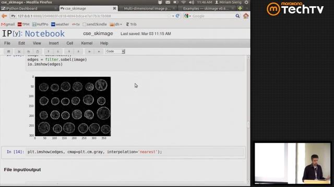Click the Insert cell below icon

(x=78, y=51)
